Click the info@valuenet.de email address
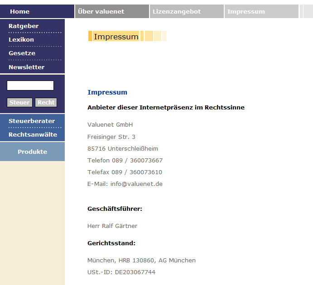Image resolution: width=313 pixels, height=285 pixels. (x=136, y=184)
